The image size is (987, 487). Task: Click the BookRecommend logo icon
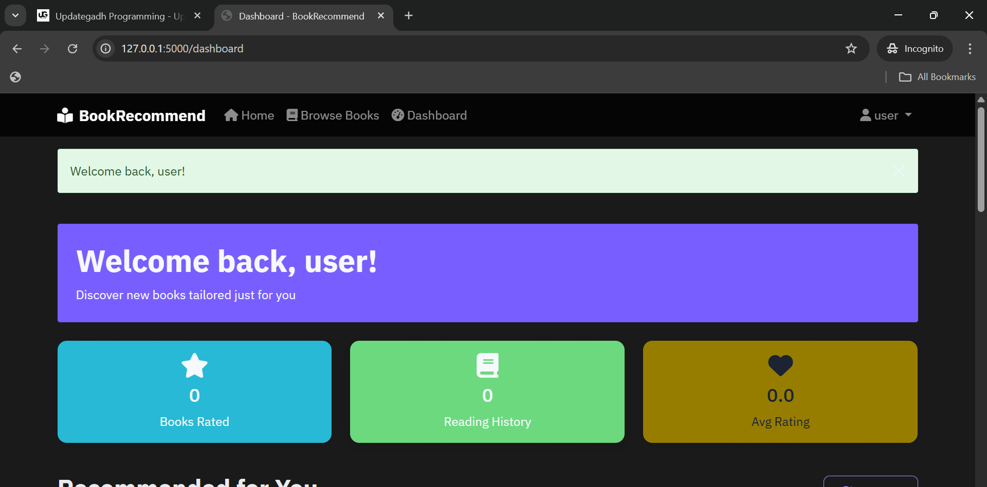click(x=65, y=115)
